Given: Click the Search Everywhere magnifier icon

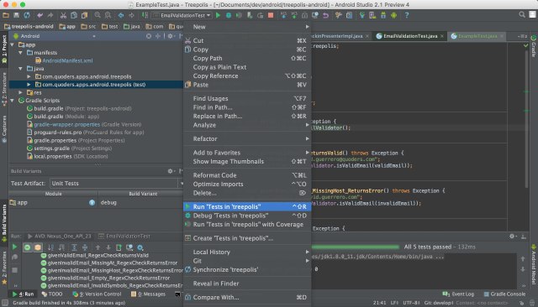Looking at the screenshot, I should coord(522,15).
